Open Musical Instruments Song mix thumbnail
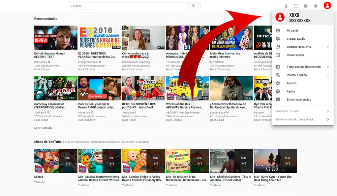This screenshot has width=337, height=196. tap(100, 161)
